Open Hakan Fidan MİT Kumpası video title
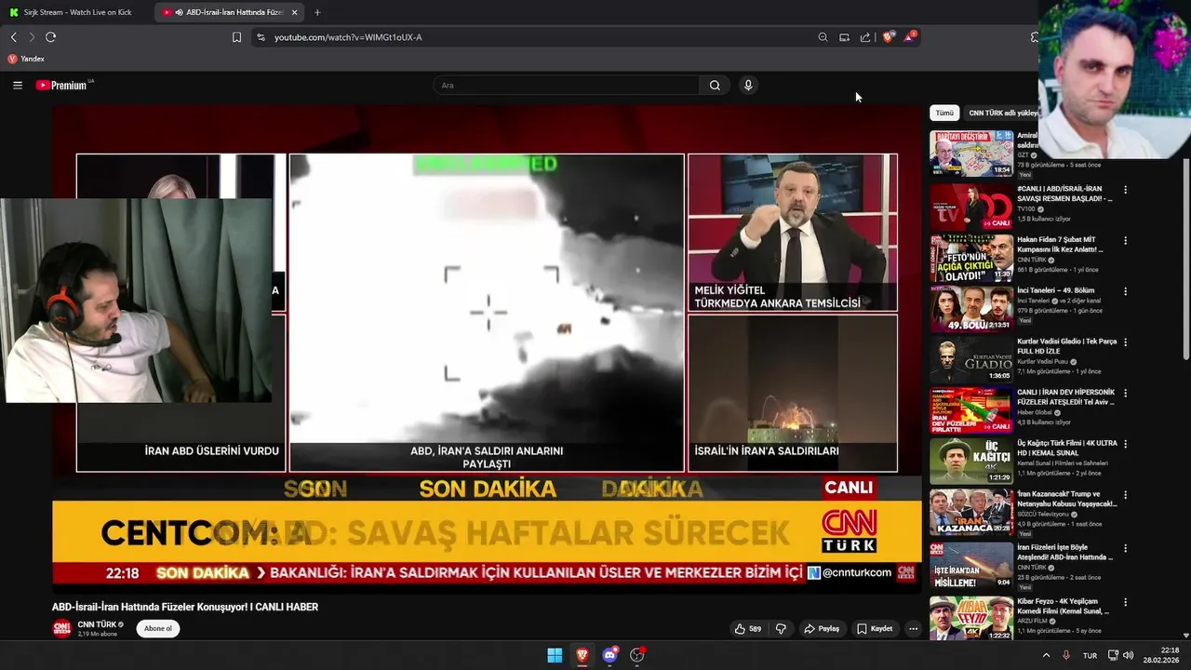 1061,245
